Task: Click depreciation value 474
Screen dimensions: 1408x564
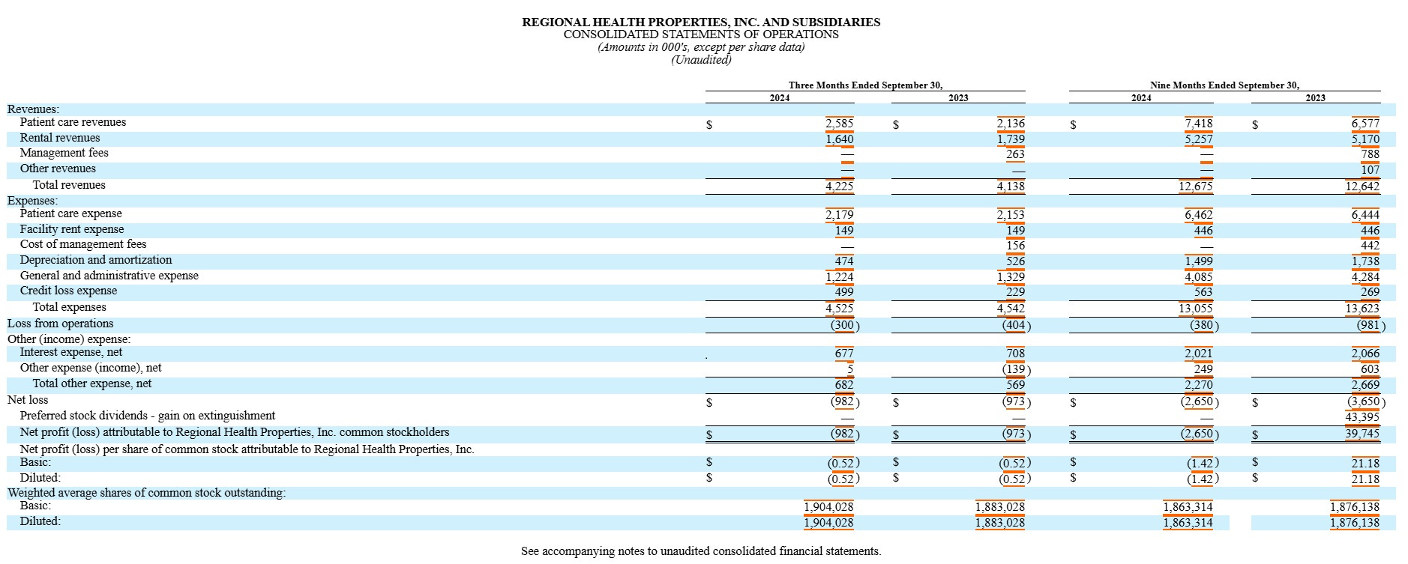Action: pos(844,261)
